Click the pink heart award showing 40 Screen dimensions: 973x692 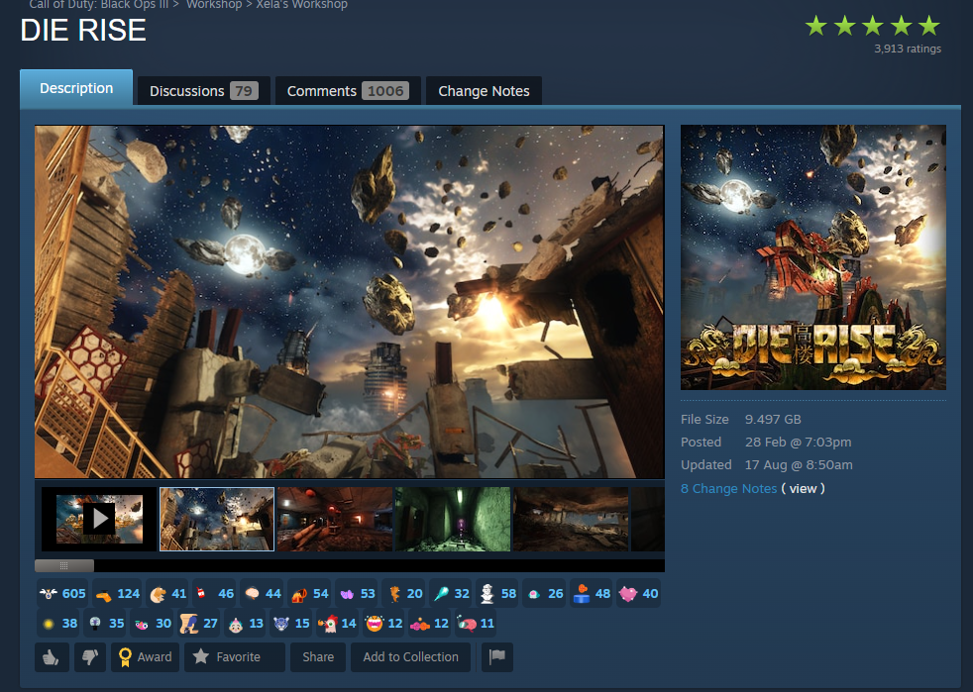(x=638, y=594)
